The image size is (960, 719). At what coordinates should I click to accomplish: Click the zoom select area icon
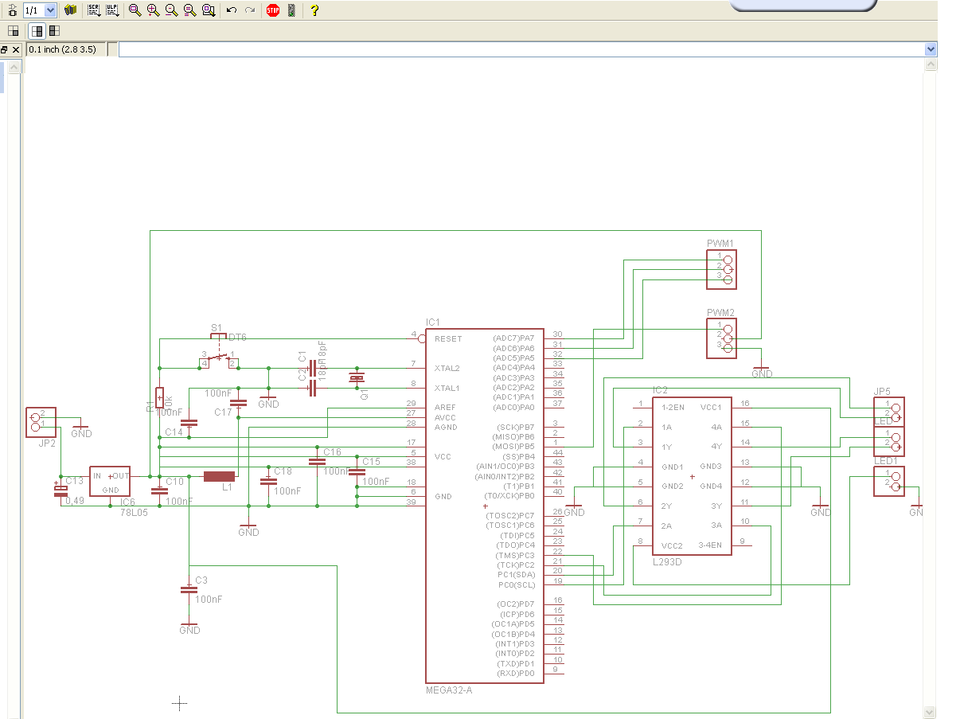208,10
